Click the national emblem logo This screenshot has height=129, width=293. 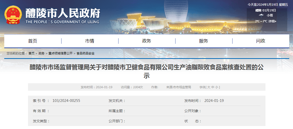click(x=13, y=15)
